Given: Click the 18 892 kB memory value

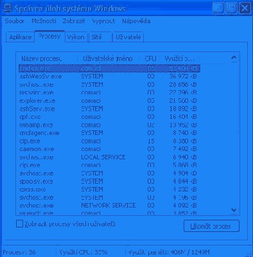Looking at the screenshot, I should coord(183,109).
